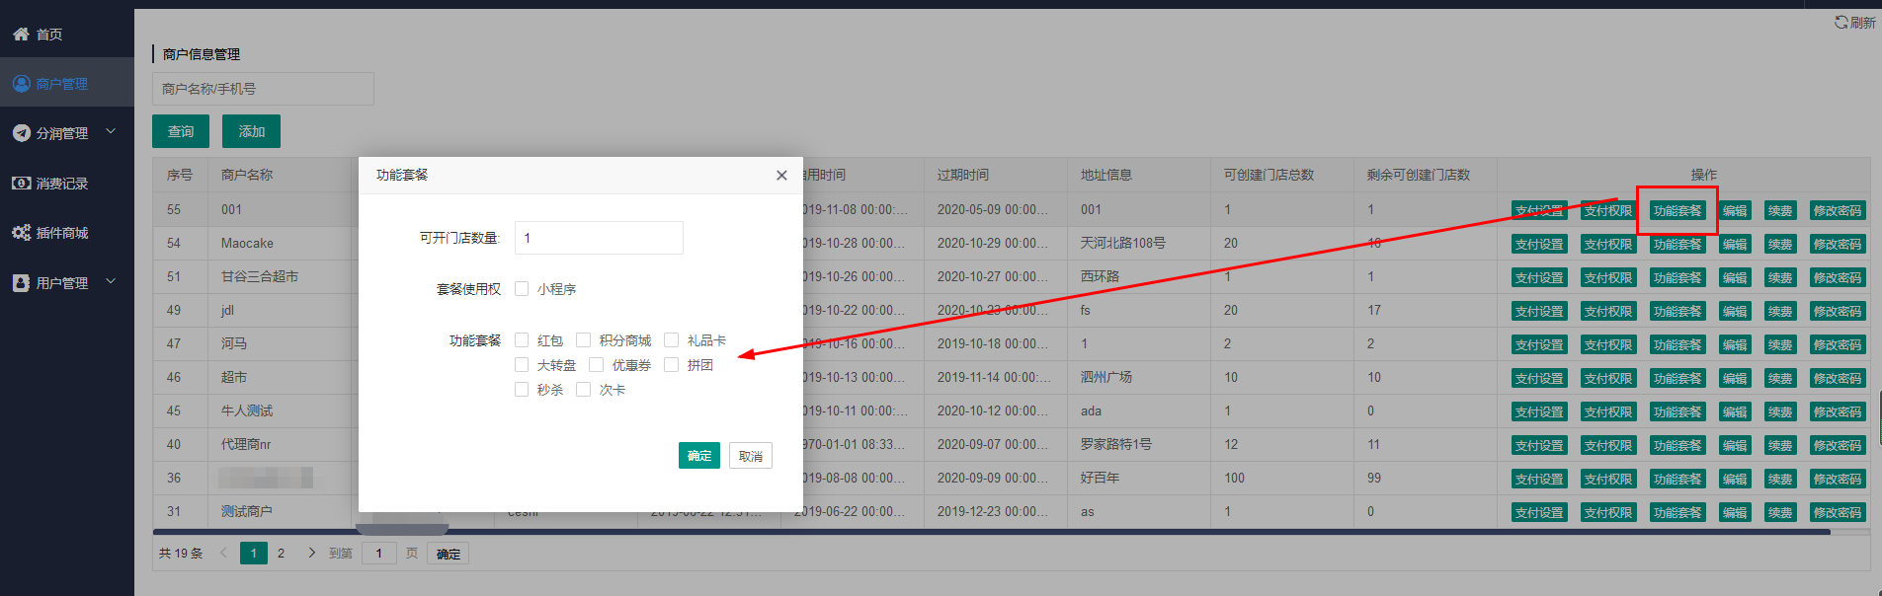Viewport: 1882px width, 596px height.
Task: Click 编辑 in the 代理商nr row
Action: [x=1735, y=445]
